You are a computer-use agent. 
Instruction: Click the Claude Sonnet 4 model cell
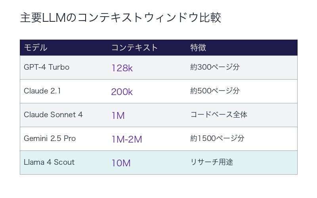click(53, 115)
